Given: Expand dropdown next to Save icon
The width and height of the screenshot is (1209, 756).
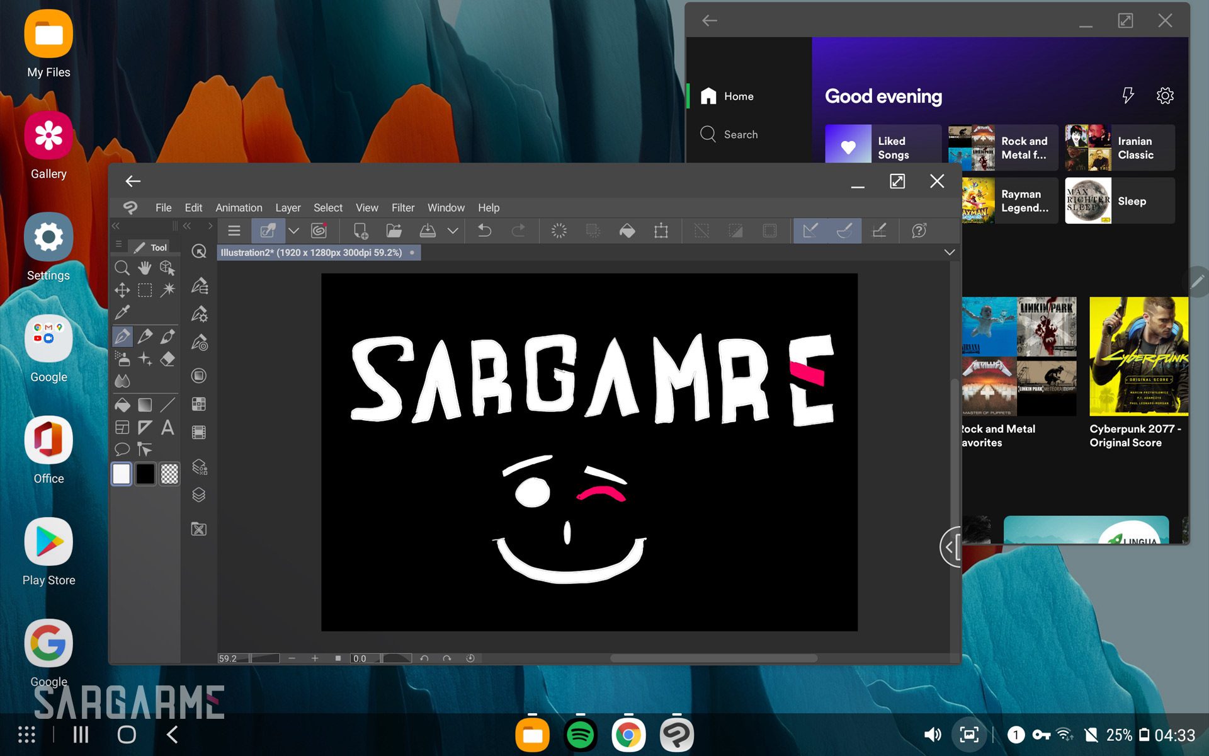Looking at the screenshot, I should (x=453, y=231).
